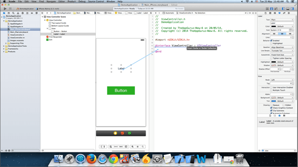The image size is (298, 167).
Task: Open the Product menu
Action: [72, 1]
